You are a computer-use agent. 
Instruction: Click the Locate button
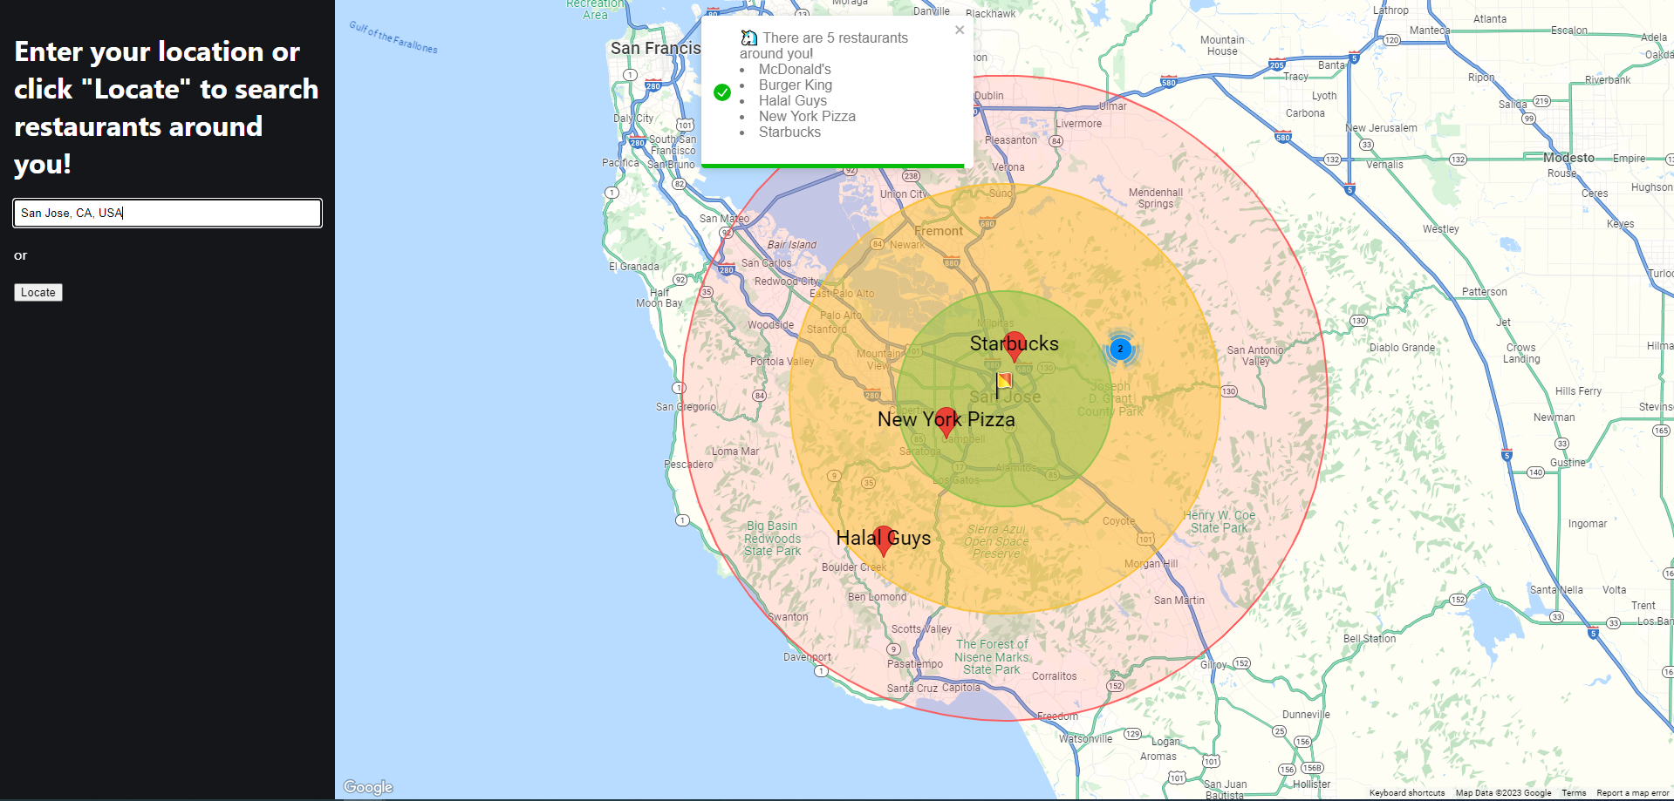click(38, 293)
